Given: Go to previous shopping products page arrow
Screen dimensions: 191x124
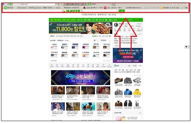Looking at the screenshot, I should tap(138, 76).
